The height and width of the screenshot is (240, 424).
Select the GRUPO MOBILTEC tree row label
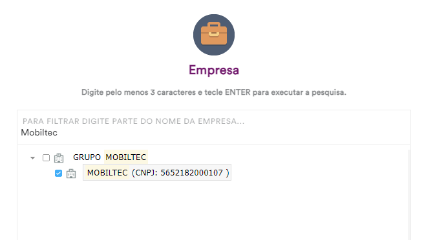coord(110,157)
